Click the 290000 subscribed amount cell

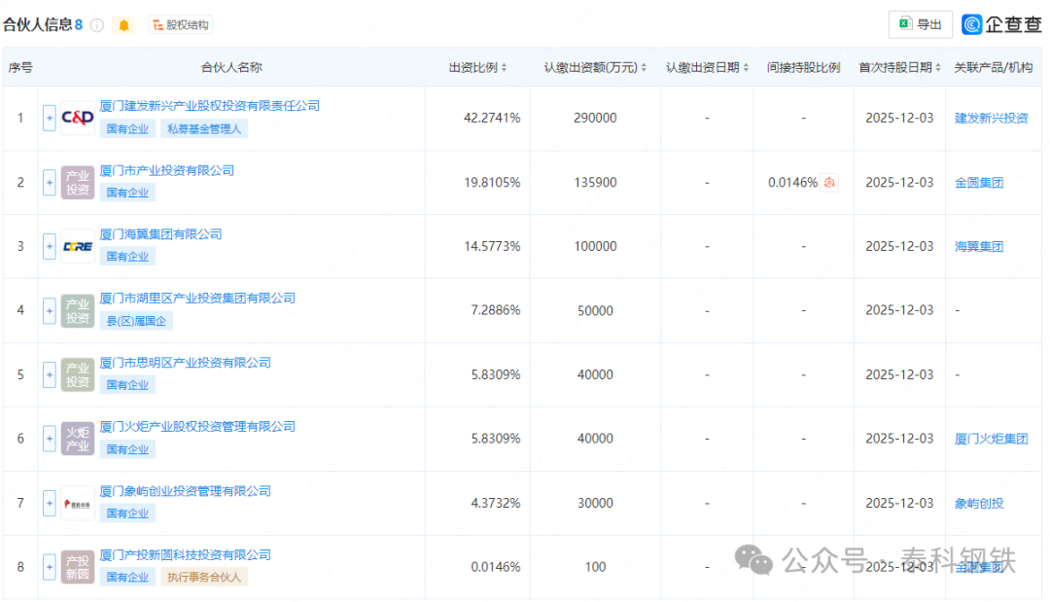click(x=595, y=118)
